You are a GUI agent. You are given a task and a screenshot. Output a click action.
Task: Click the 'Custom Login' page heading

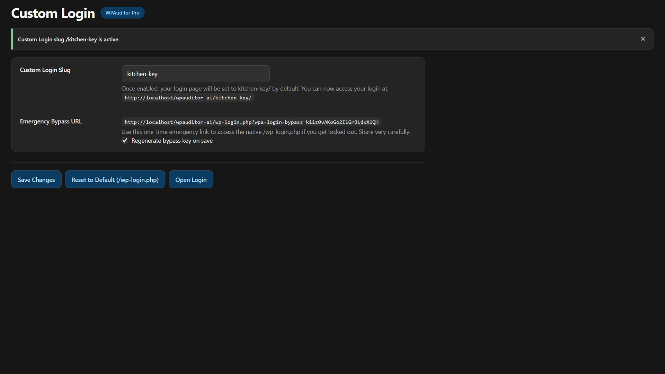coord(53,13)
